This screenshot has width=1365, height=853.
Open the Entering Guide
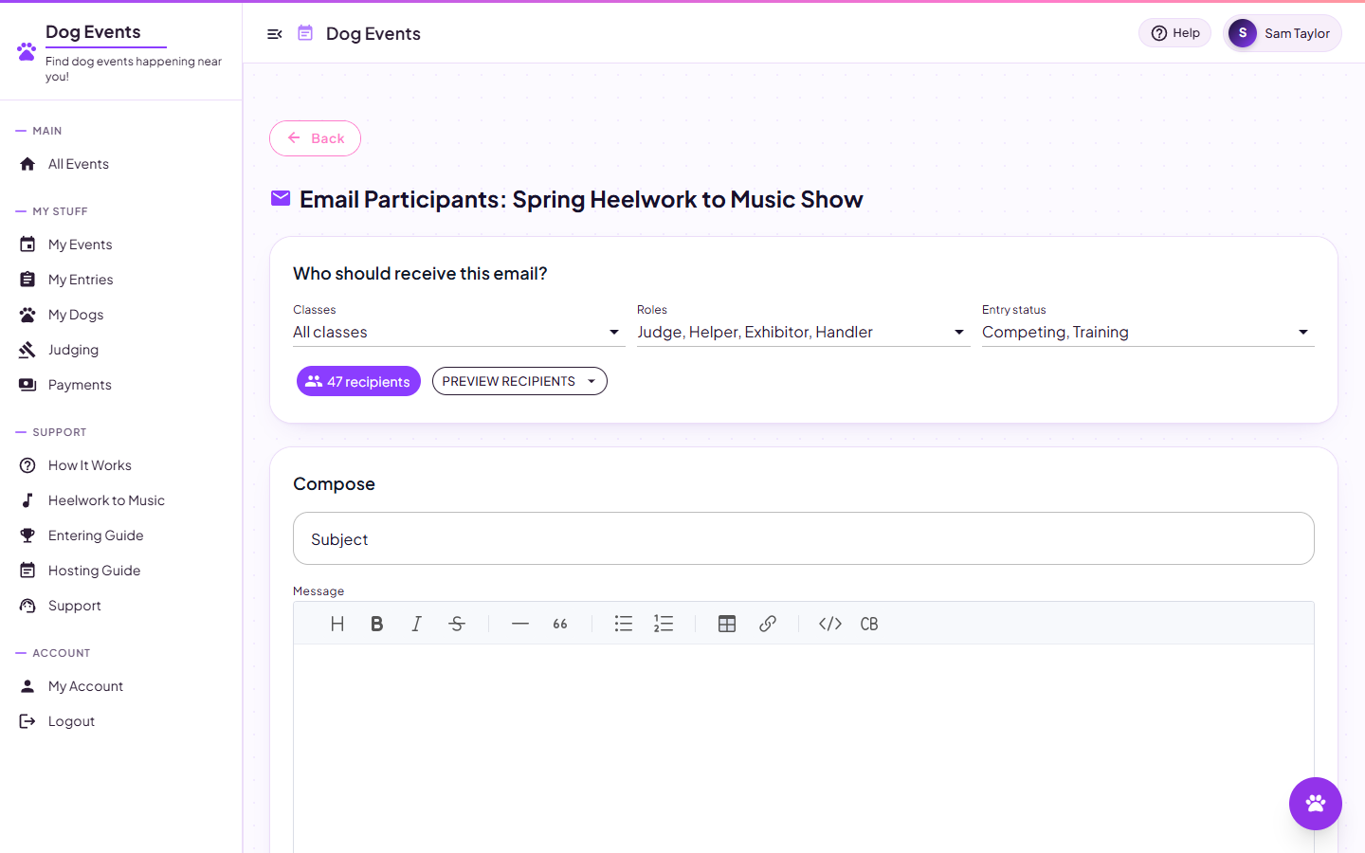point(121,535)
